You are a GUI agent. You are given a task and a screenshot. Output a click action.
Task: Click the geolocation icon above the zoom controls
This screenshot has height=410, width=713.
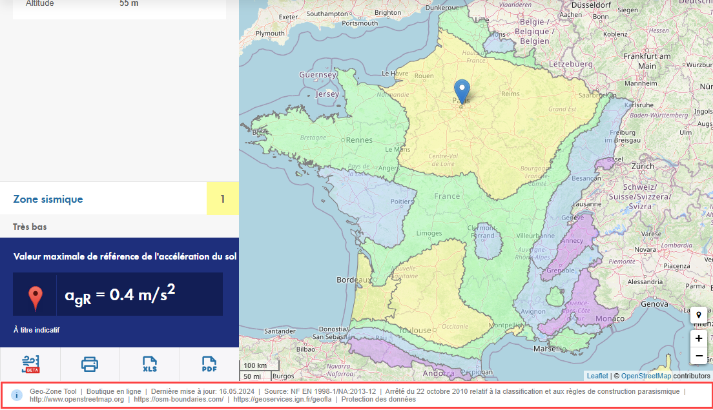698,315
